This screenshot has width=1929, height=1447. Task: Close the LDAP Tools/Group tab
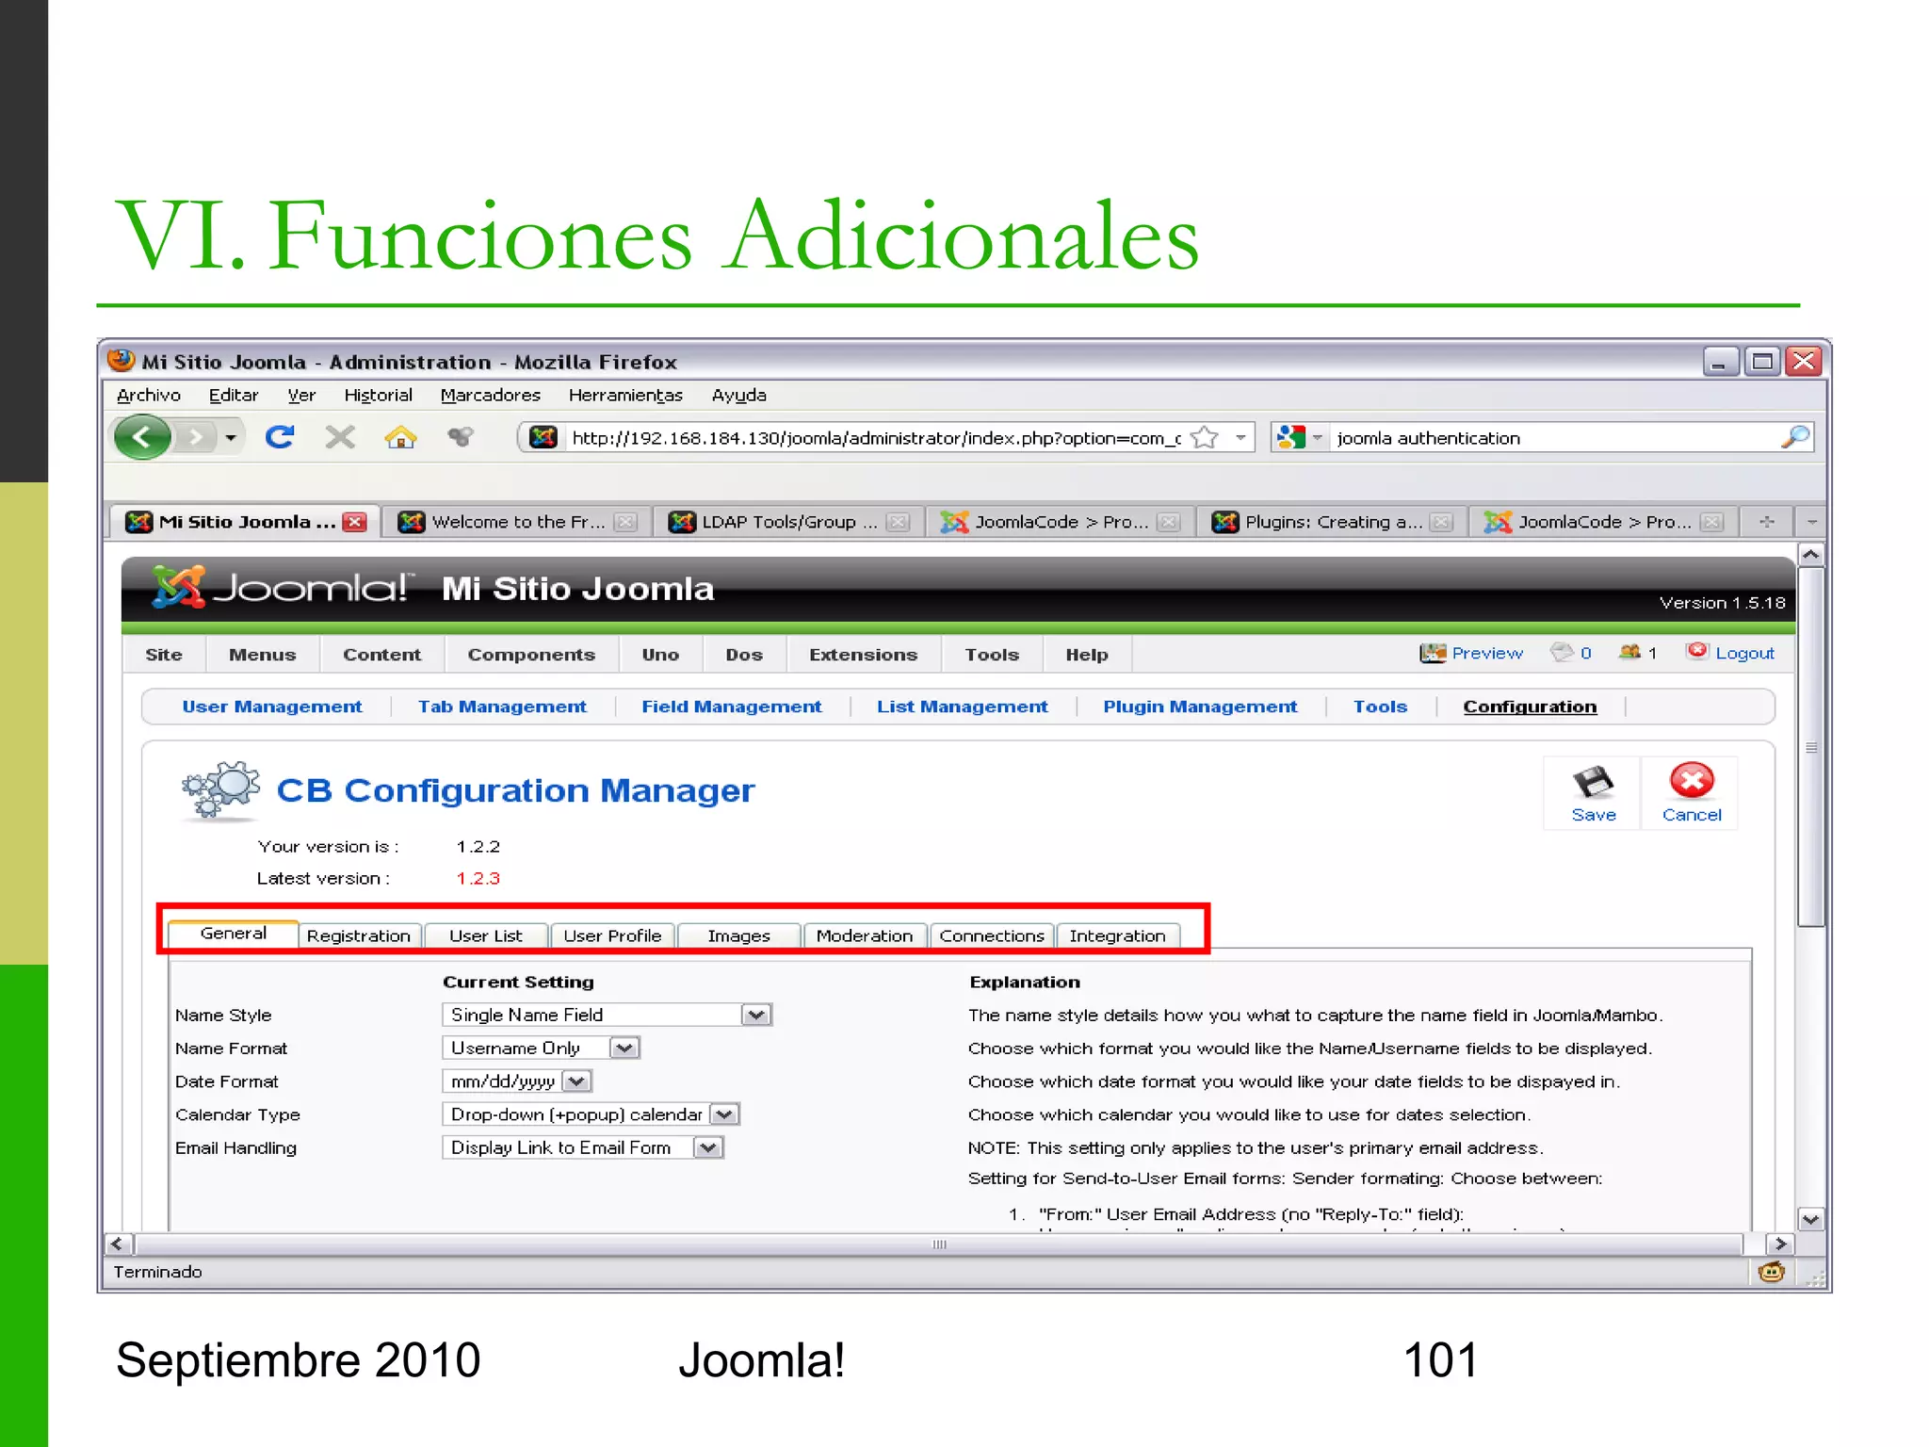point(898,522)
